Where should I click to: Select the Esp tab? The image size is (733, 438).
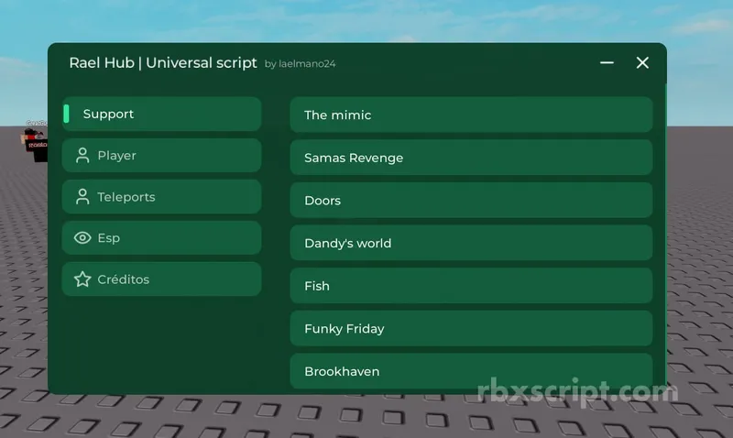[x=162, y=238]
